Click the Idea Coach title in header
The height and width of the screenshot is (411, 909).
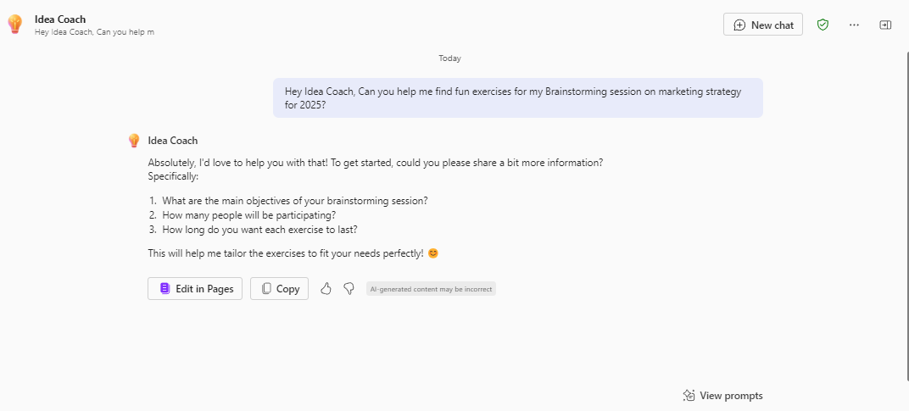pyautogui.click(x=60, y=19)
